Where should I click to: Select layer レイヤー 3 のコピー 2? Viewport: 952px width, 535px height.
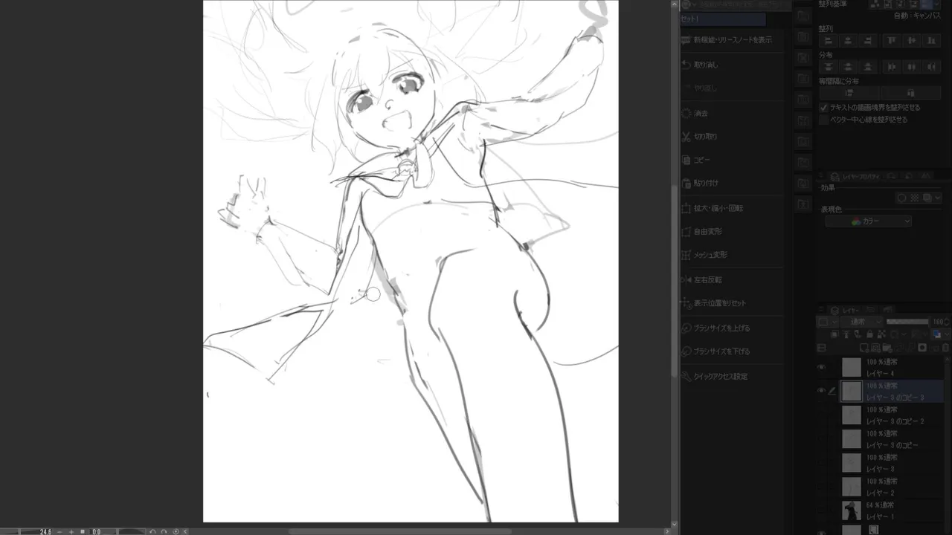point(892,415)
